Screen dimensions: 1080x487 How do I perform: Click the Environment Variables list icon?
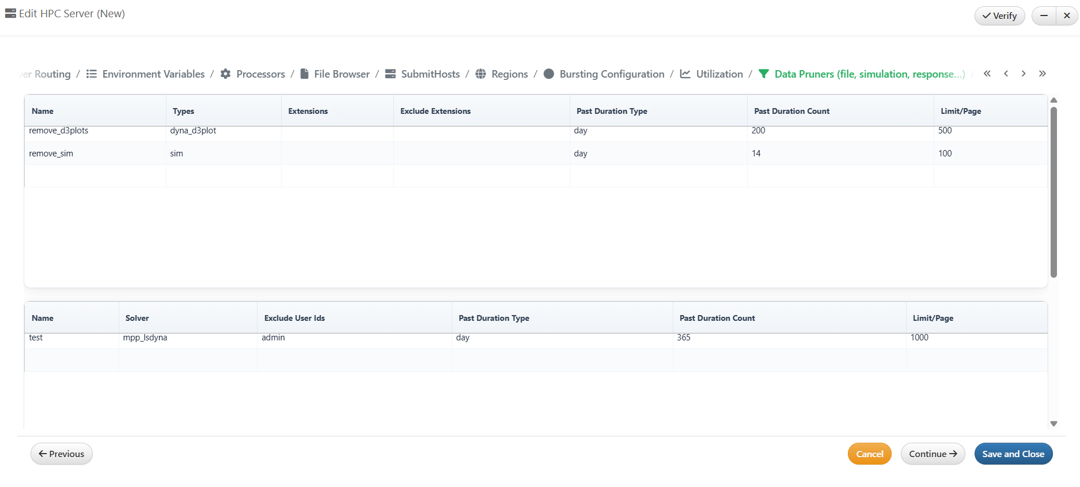[91, 74]
